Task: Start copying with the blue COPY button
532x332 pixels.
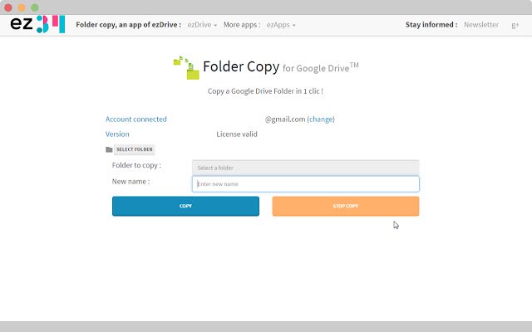Action: tap(185, 206)
